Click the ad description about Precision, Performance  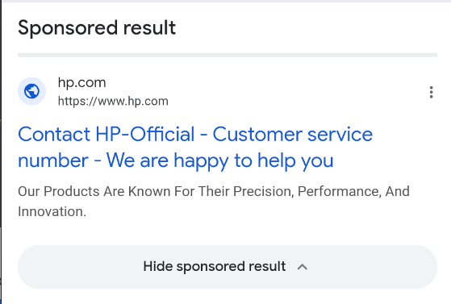coord(214,202)
